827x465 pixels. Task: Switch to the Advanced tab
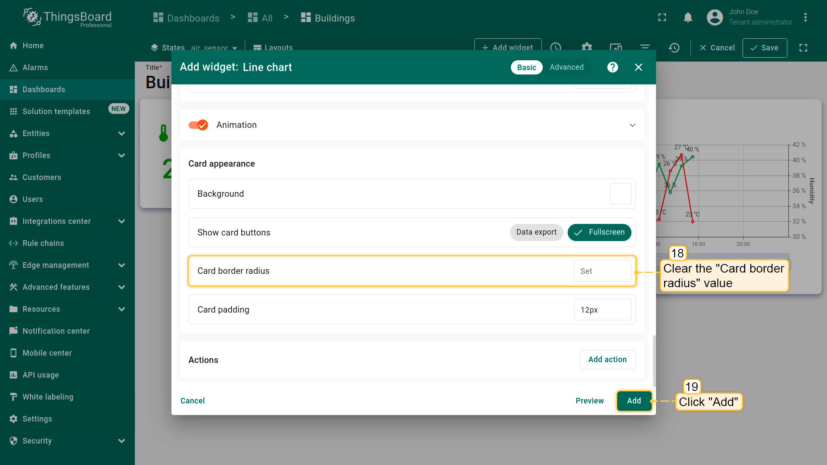point(566,67)
